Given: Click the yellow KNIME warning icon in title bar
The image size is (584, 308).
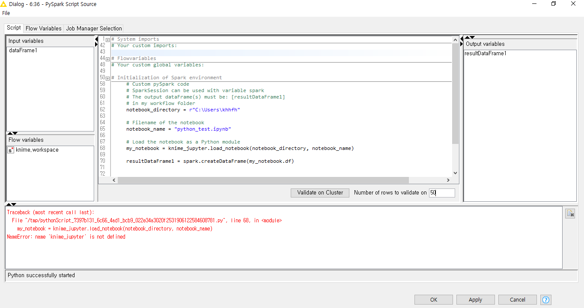Looking at the screenshot, I should click(4, 4).
